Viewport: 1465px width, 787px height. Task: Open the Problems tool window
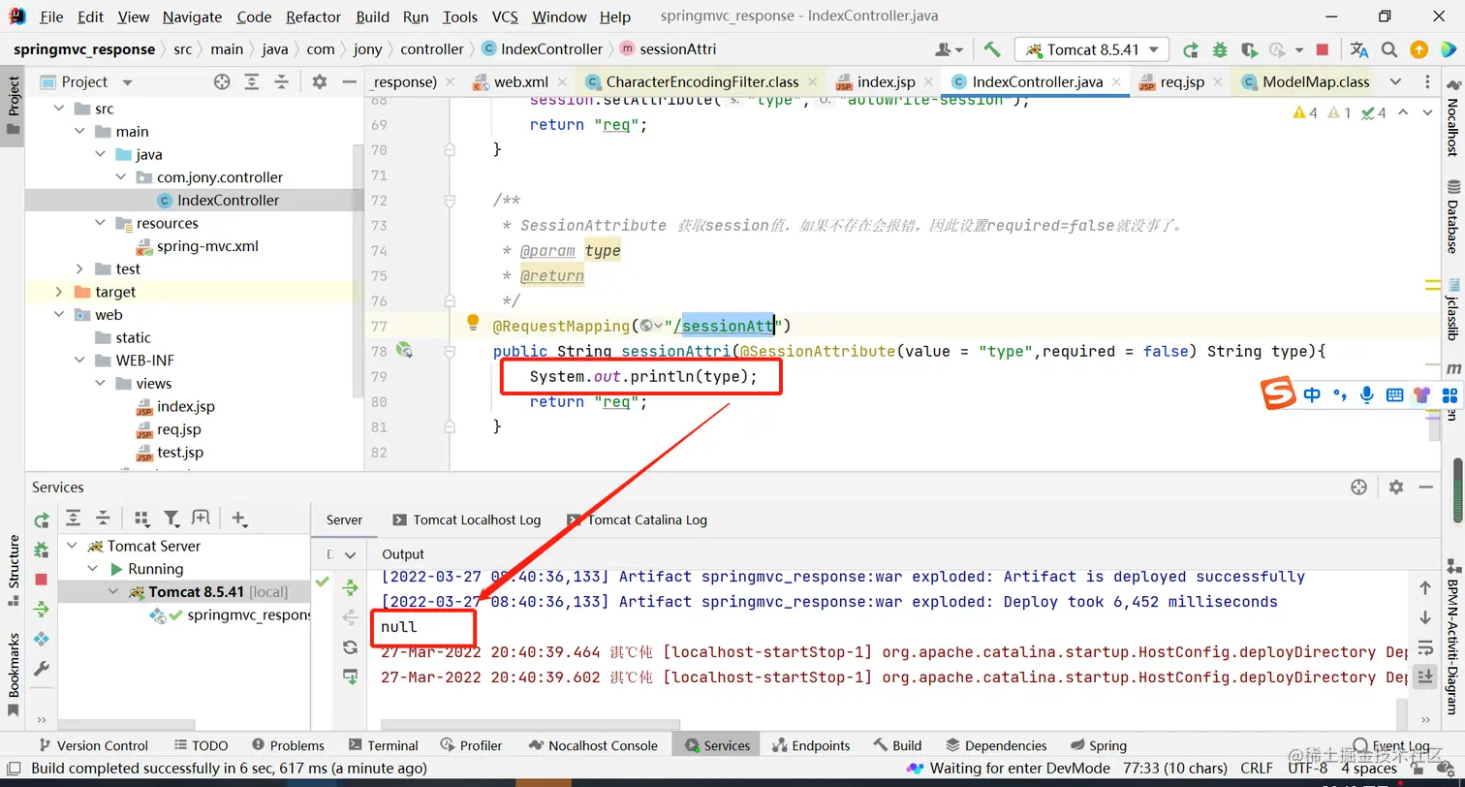coord(288,745)
